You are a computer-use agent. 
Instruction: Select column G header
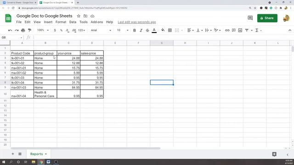click(x=162, y=43)
